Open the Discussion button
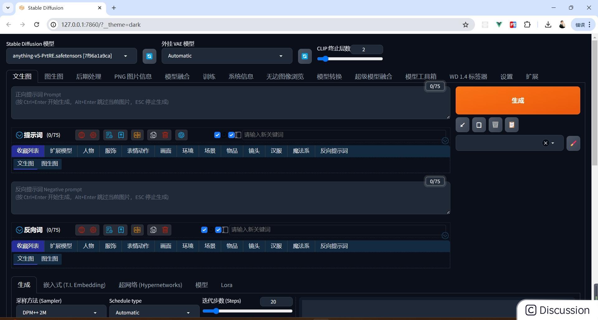This screenshot has height=320, width=598. (558, 310)
